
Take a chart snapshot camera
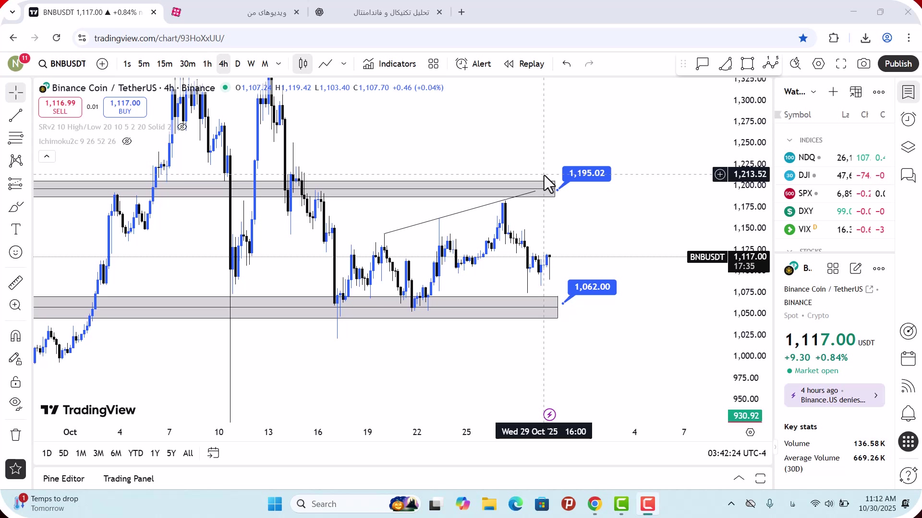[864, 64]
